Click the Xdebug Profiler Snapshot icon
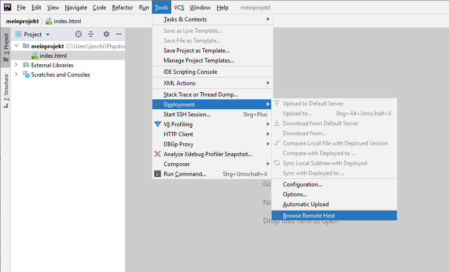The width and height of the screenshot is (449, 272). click(158, 154)
